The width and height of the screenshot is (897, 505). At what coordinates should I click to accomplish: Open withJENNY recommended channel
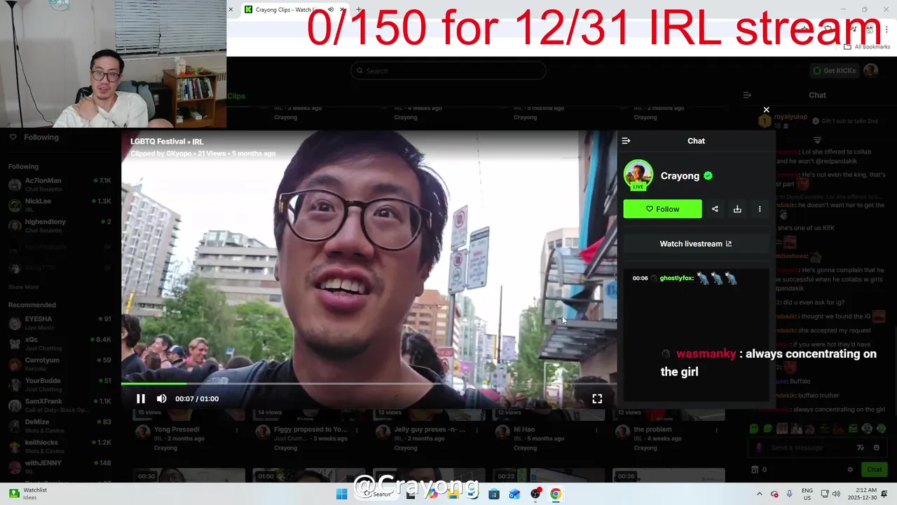click(60, 467)
